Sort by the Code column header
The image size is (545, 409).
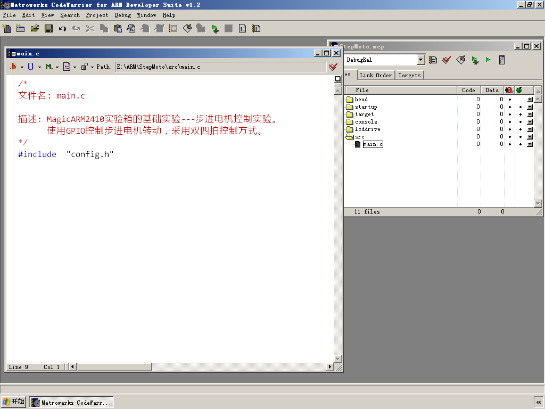(468, 90)
